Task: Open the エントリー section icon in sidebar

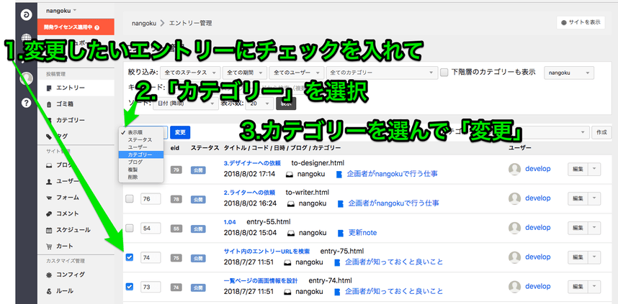Action: coord(49,88)
